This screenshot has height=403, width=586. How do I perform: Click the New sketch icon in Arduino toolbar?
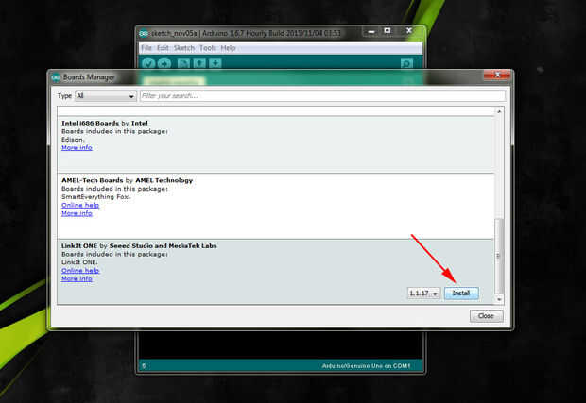[x=183, y=63]
